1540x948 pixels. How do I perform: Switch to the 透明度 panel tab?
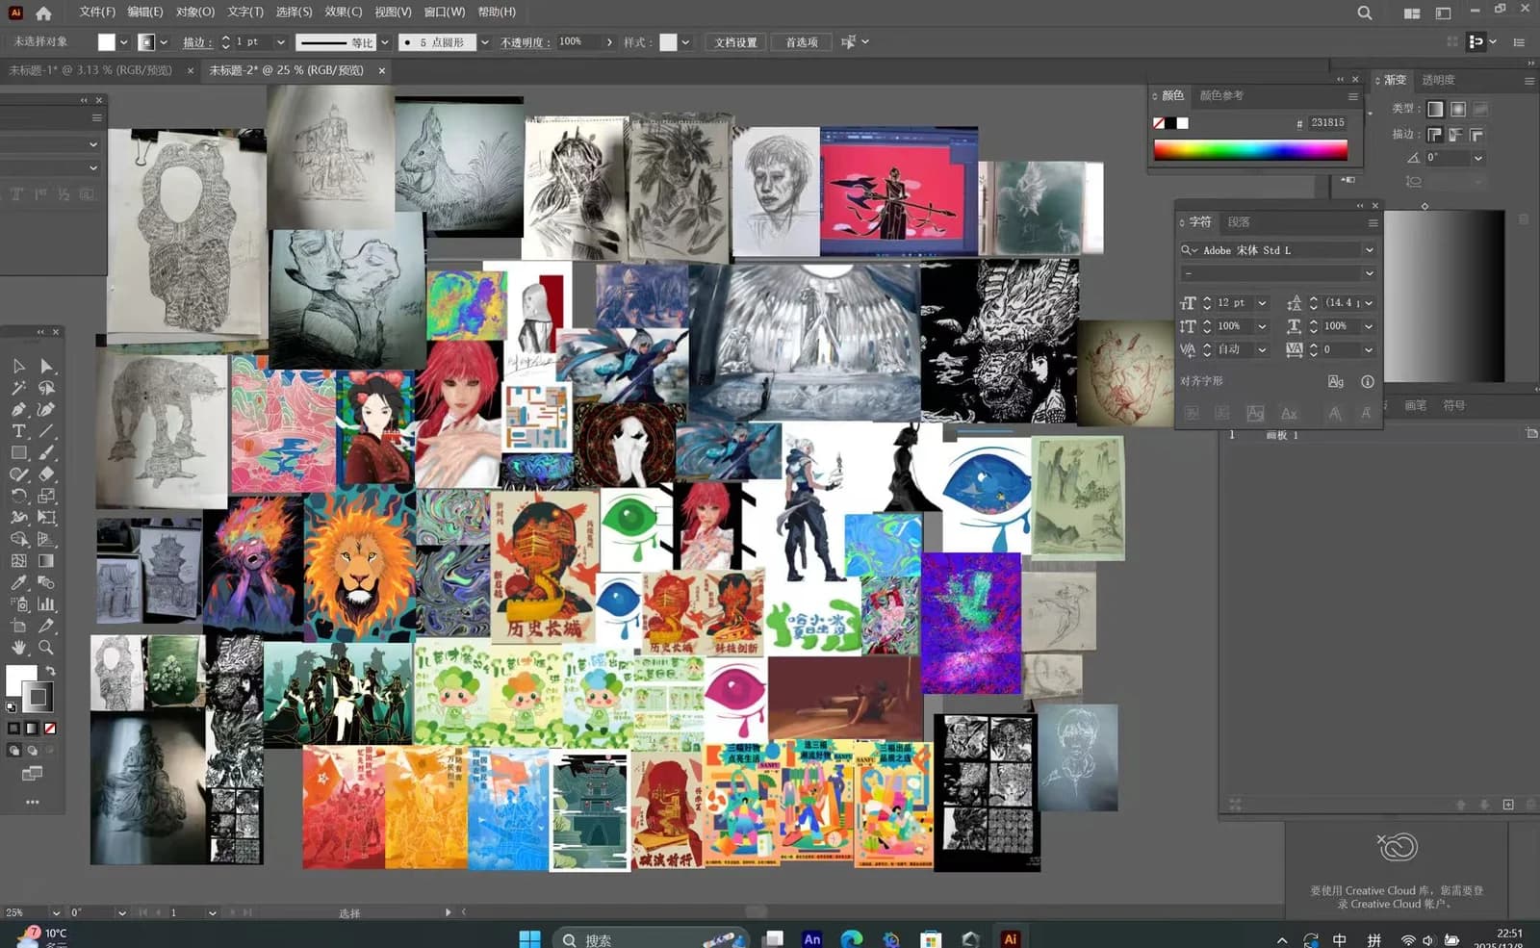(x=1439, y=80)
